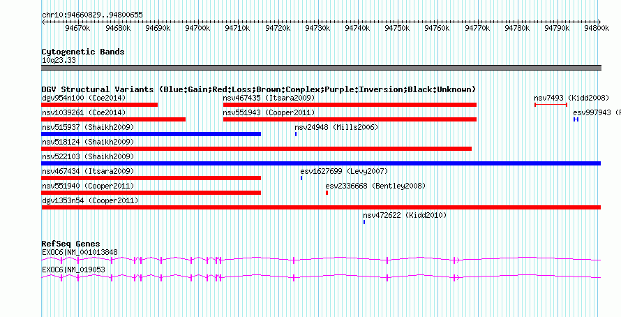Open the esv1627699 (Levy2007) label
This screenshot has height=317, width=621.
coord(344,171)
